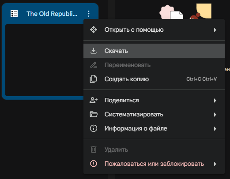Expand the Систематизировать submenu arrow
The image size is (230, 179).
(215, 115)
